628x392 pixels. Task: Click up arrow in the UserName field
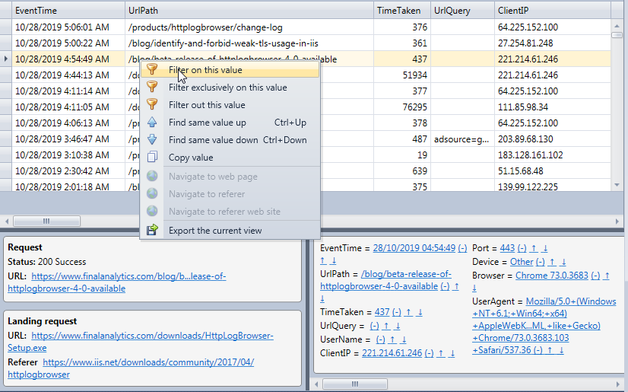click(392, 339)
